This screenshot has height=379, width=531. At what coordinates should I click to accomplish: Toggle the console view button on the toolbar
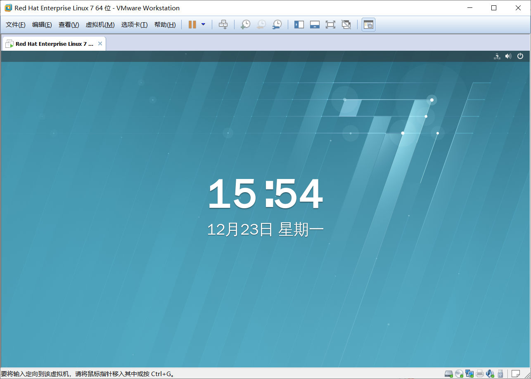pyautogui.click(x=368, y=24)
